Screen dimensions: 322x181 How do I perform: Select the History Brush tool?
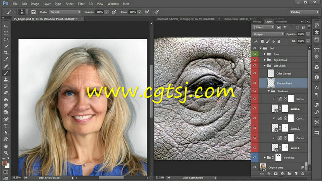click(6, 86)
